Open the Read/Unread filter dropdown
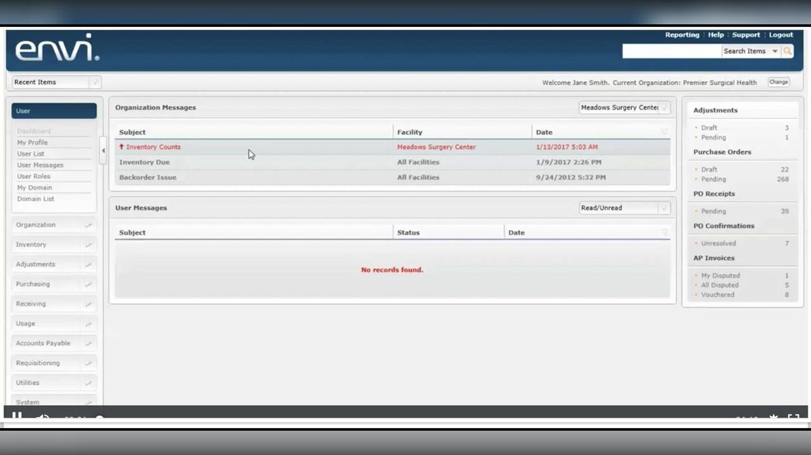 664,207
